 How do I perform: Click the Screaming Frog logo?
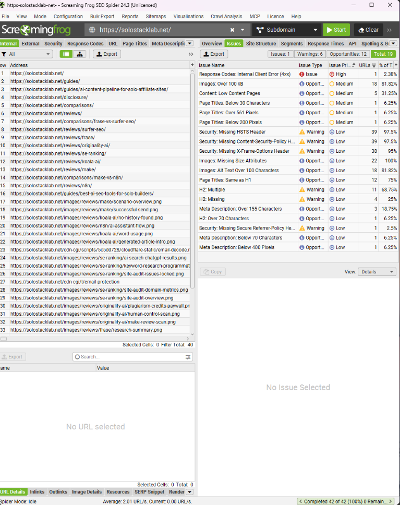36,30
